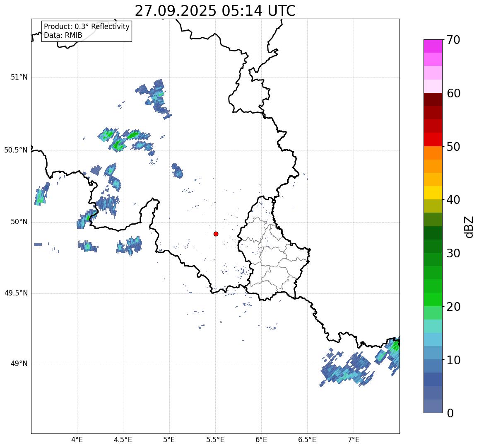This screenshot has width=479, height=448.
Task: Click the magenta 70 dBZ color band
Action: pyautogui.click(x=433, y=46)
